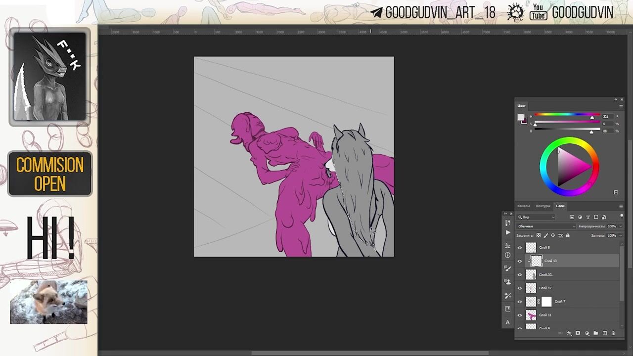The height and width of the screenshot is (356, 633).
Task: Toggle visibility of layer Слой 12
Action: point(520,288)
